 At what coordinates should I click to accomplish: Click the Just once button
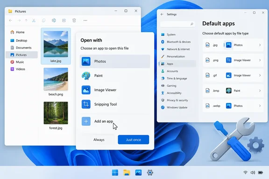[134, 140]
